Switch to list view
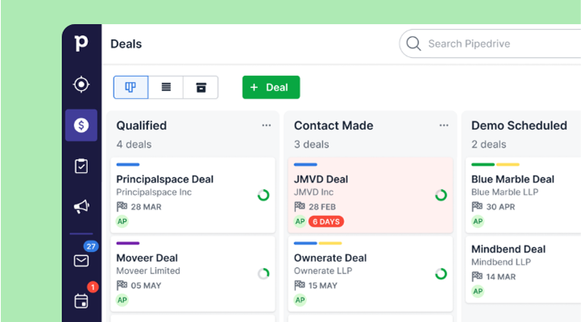 [166, 88]
